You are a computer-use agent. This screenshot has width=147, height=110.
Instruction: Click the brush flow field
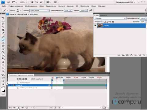[84, 10]
